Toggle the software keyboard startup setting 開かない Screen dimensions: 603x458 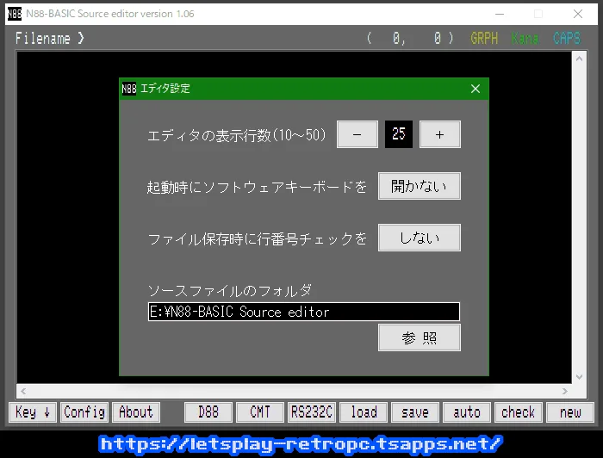point(420,186)
